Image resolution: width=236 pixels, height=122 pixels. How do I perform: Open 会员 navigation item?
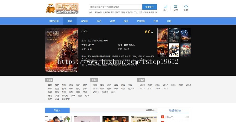coord(169,21)
